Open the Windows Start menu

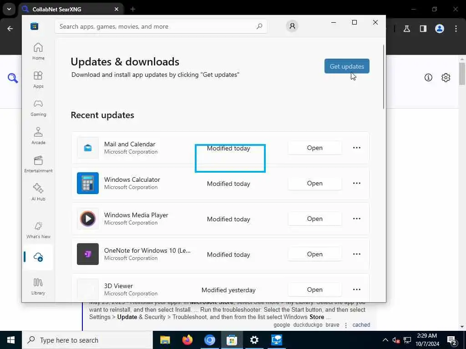[x=11, y=340]
